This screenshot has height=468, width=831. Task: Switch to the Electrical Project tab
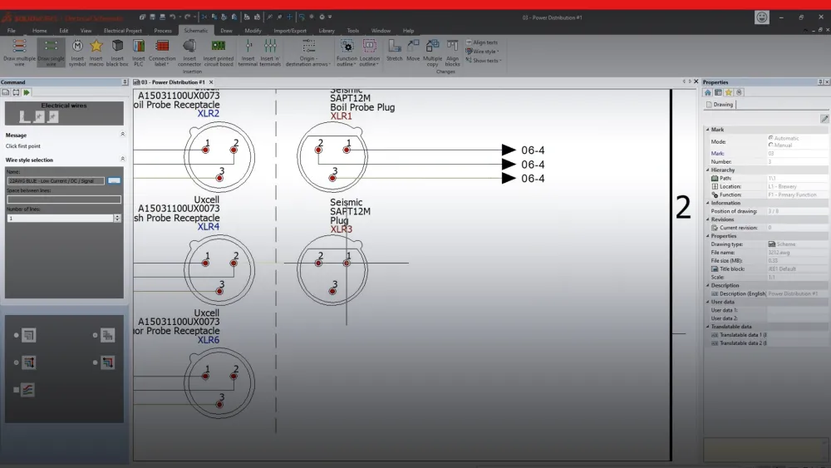pos(122,31)
